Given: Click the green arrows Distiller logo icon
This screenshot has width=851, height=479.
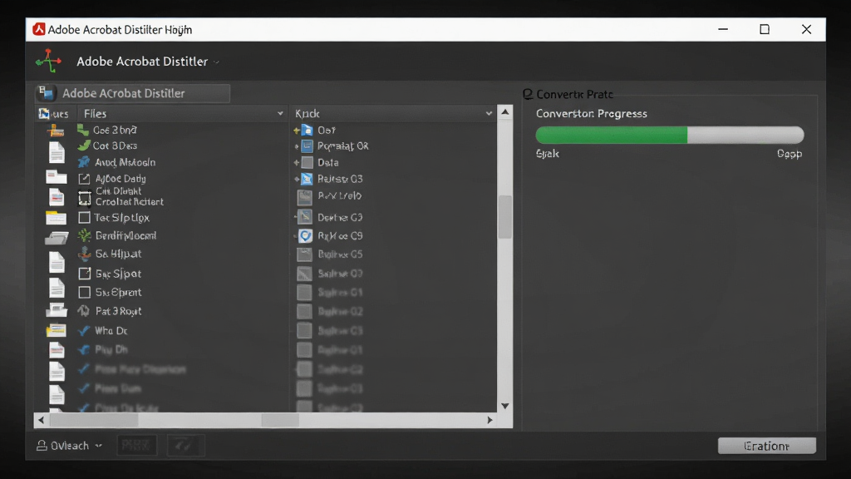Looking at the screenshot, I should 48,61.
